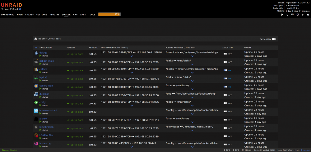Viewport: 311px width, 152px height.
Task: Click the version info icon beside 6.9.0-rc2
Action: [20, 9]
